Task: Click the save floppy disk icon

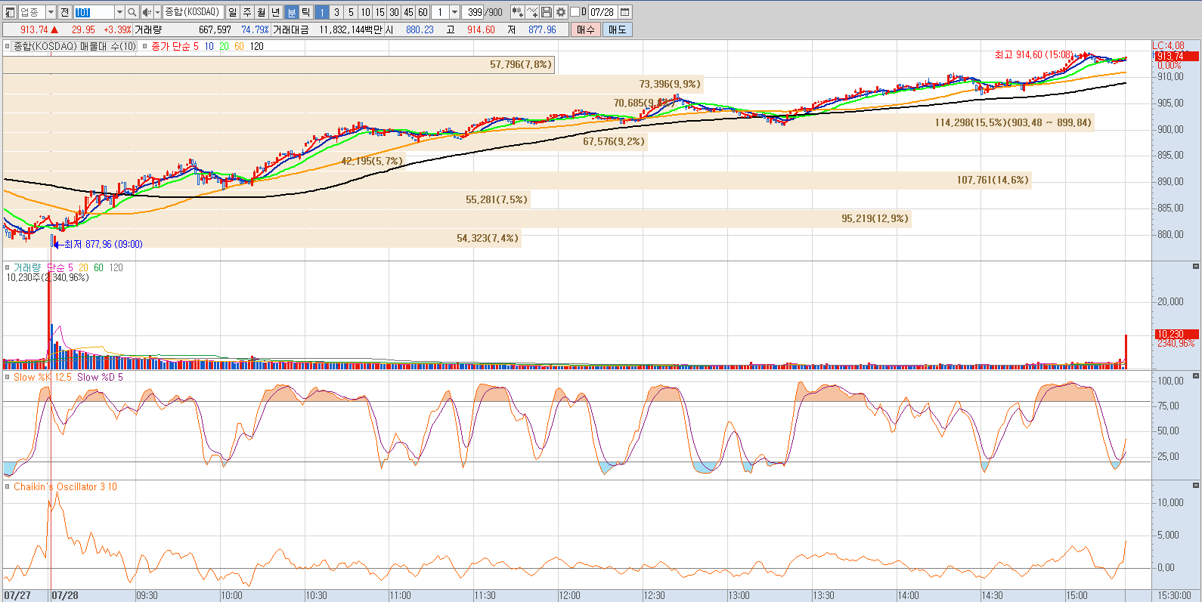Action: (546, 12)
